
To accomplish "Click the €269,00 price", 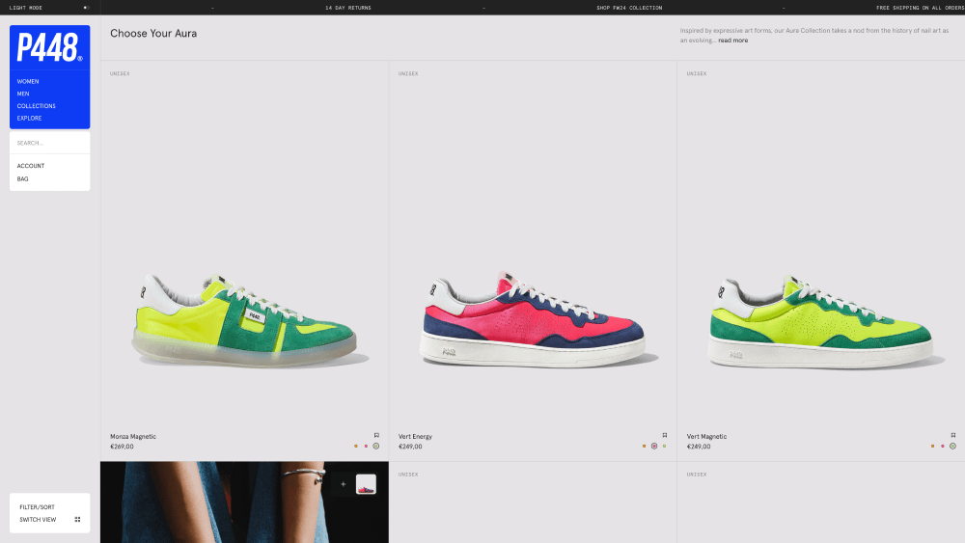I will click(x=122, y=447).
